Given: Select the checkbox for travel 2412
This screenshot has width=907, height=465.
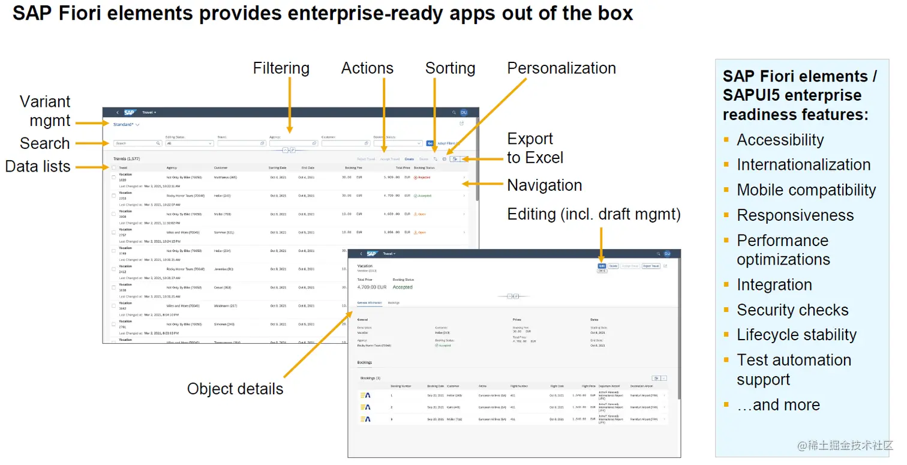Looking at the screenshot, I should 113,269.
